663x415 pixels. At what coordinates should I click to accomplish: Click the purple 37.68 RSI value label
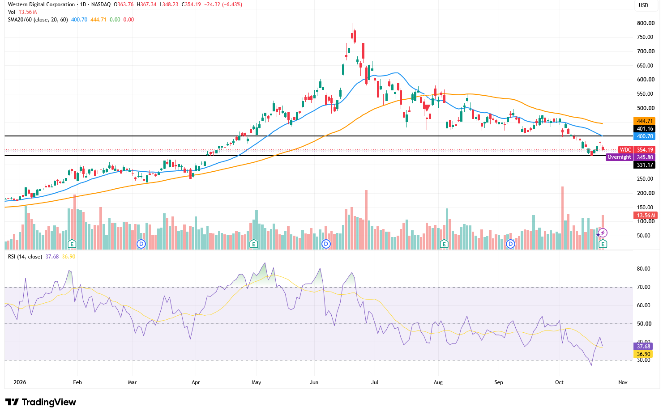pos(643,347)
